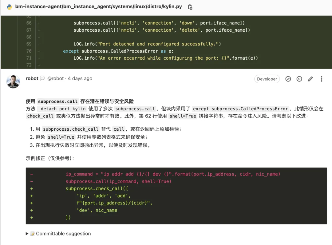Click the 'Port detached and reconfigured successfully' log line

147,44
